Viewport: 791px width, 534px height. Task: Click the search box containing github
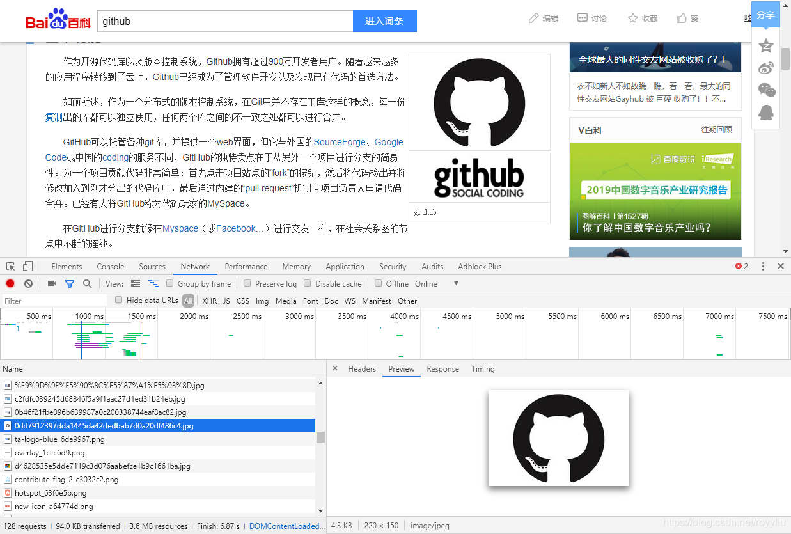225,21
